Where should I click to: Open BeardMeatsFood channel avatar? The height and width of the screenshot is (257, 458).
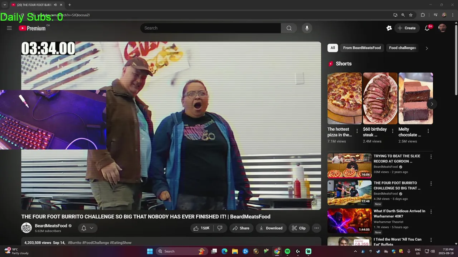26,228
